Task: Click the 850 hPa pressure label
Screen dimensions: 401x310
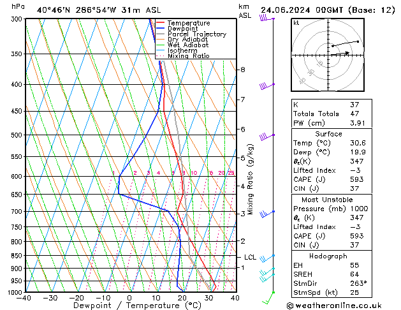Action: pos(17,256)
